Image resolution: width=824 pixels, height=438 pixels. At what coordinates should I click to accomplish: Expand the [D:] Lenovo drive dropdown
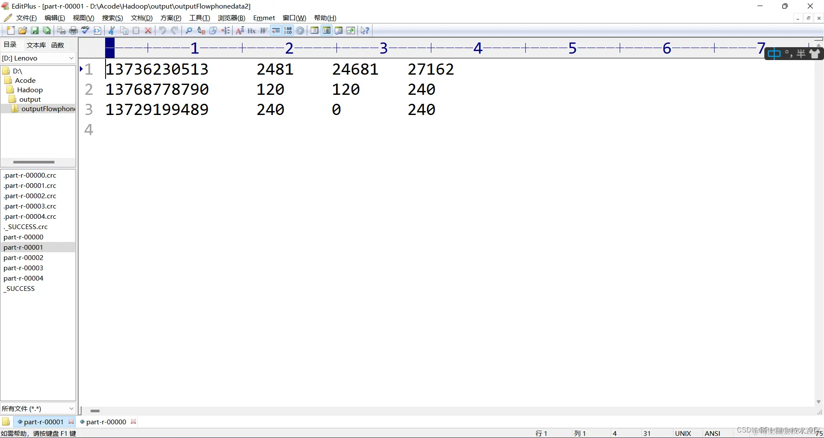(71, 58)
